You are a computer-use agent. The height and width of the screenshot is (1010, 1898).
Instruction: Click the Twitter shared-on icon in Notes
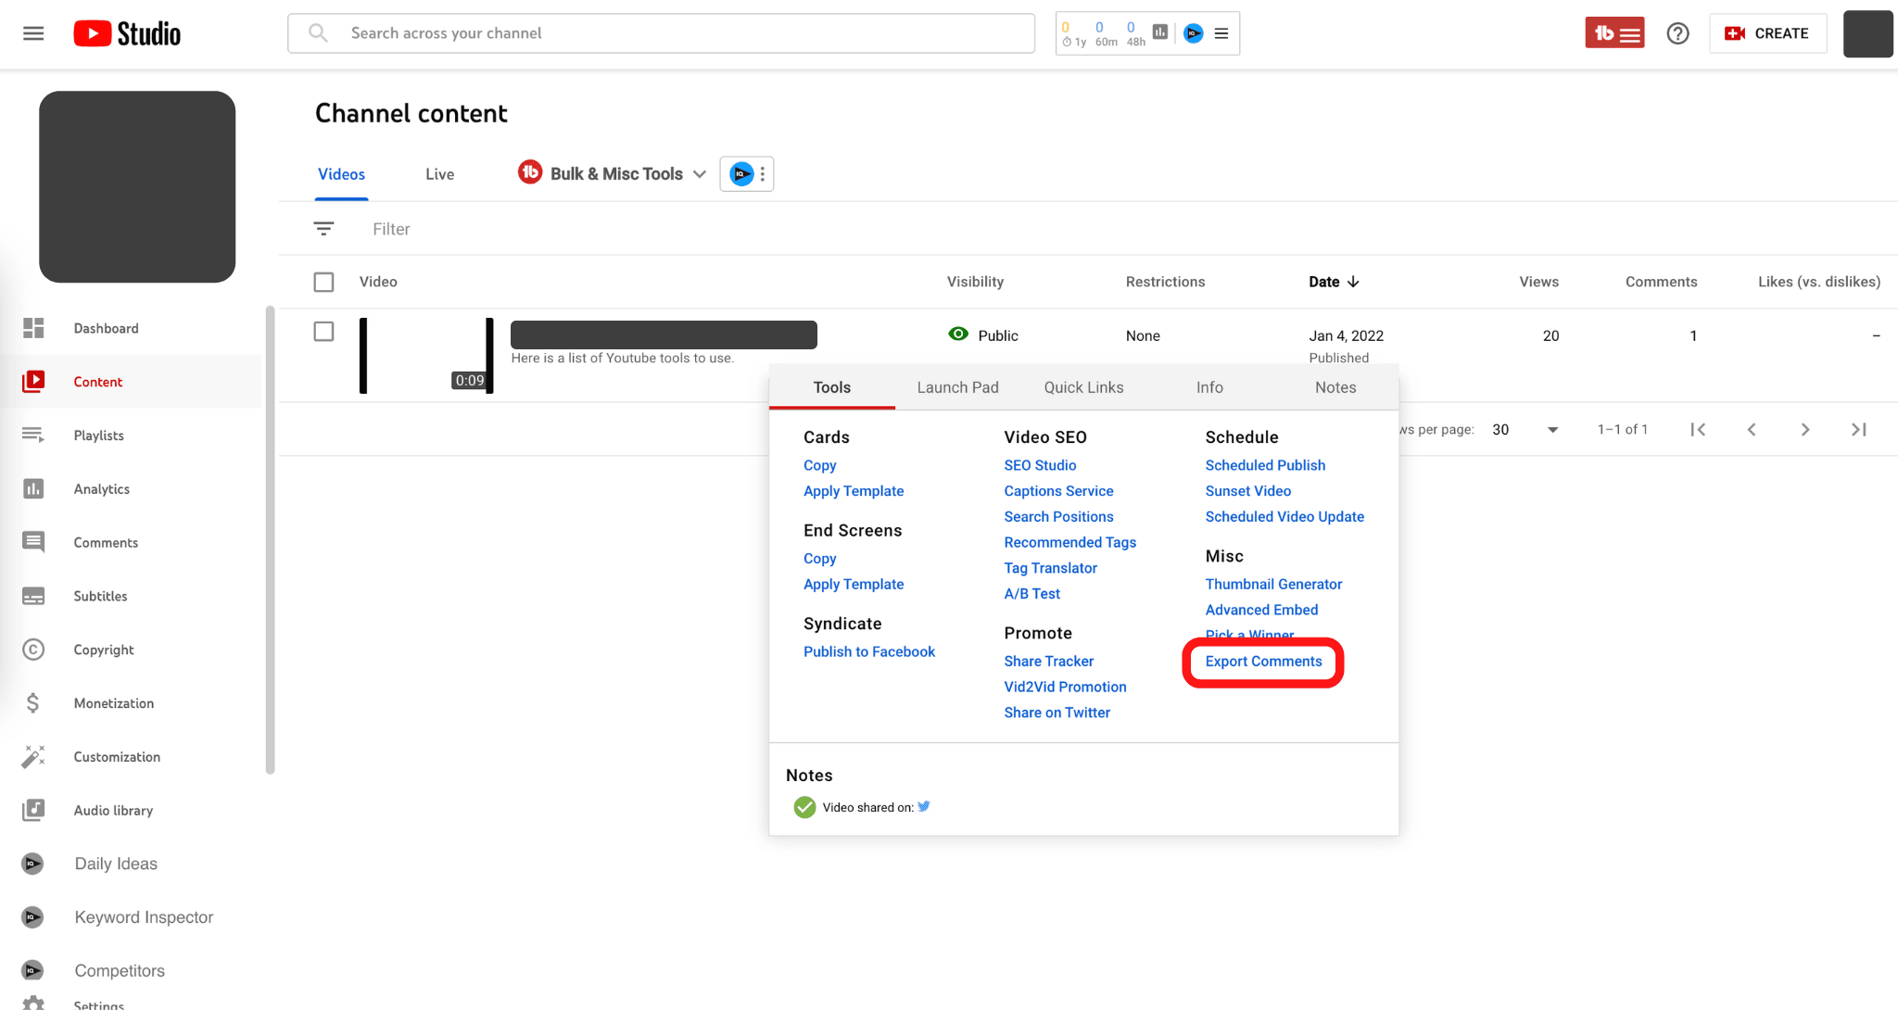pyautogui.click(x=924, y=807)
